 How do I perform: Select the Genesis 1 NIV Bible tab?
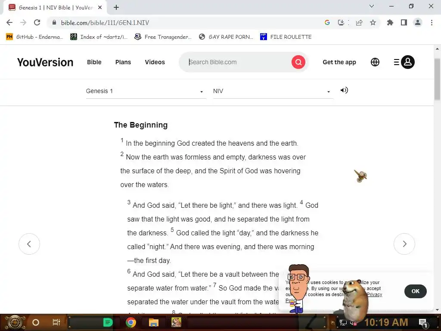[x=55, y=8]
